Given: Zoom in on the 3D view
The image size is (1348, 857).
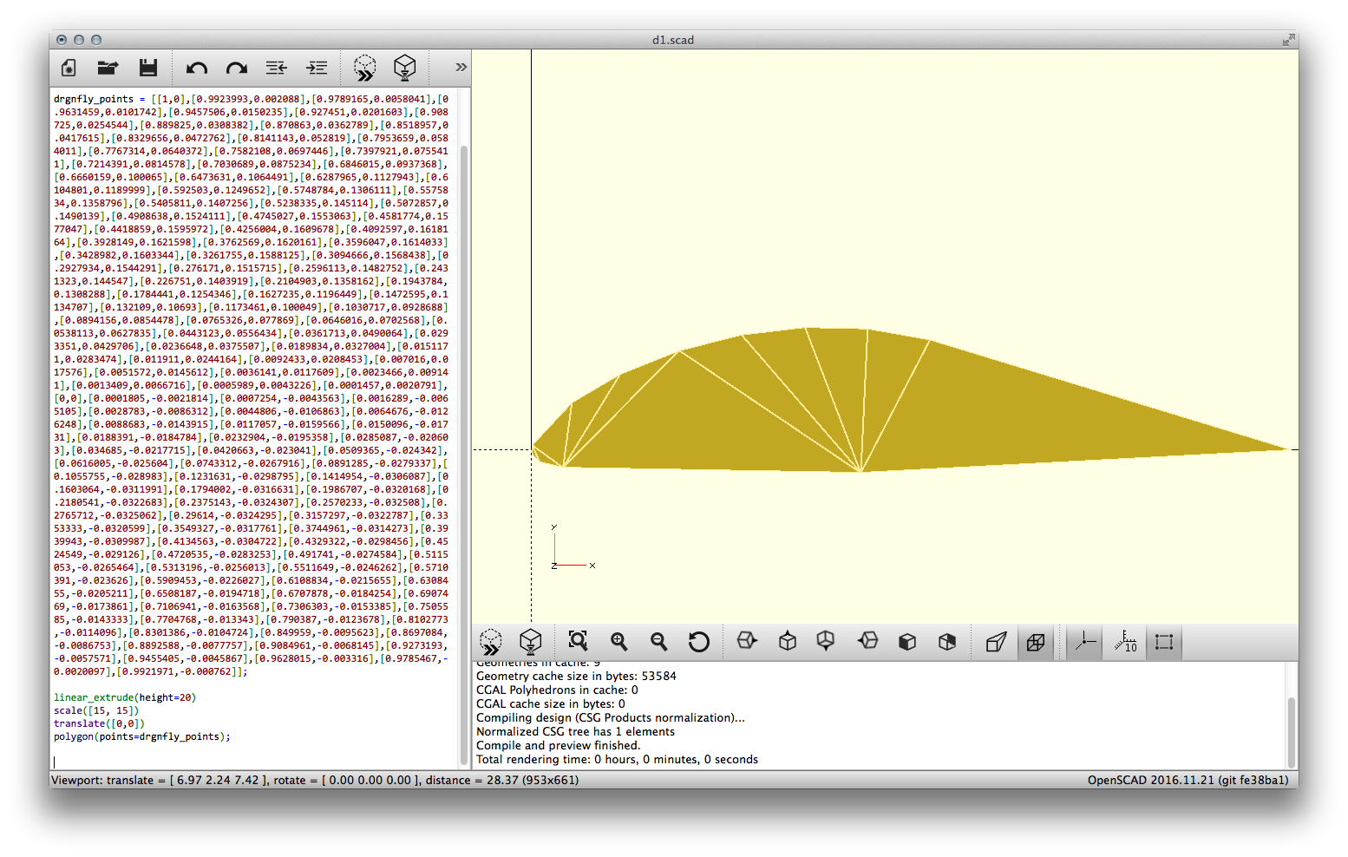Looking at the screenshot, I should pos(618,642).
